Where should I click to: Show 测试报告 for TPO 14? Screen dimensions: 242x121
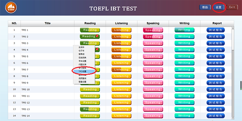[x=216, y=116]
